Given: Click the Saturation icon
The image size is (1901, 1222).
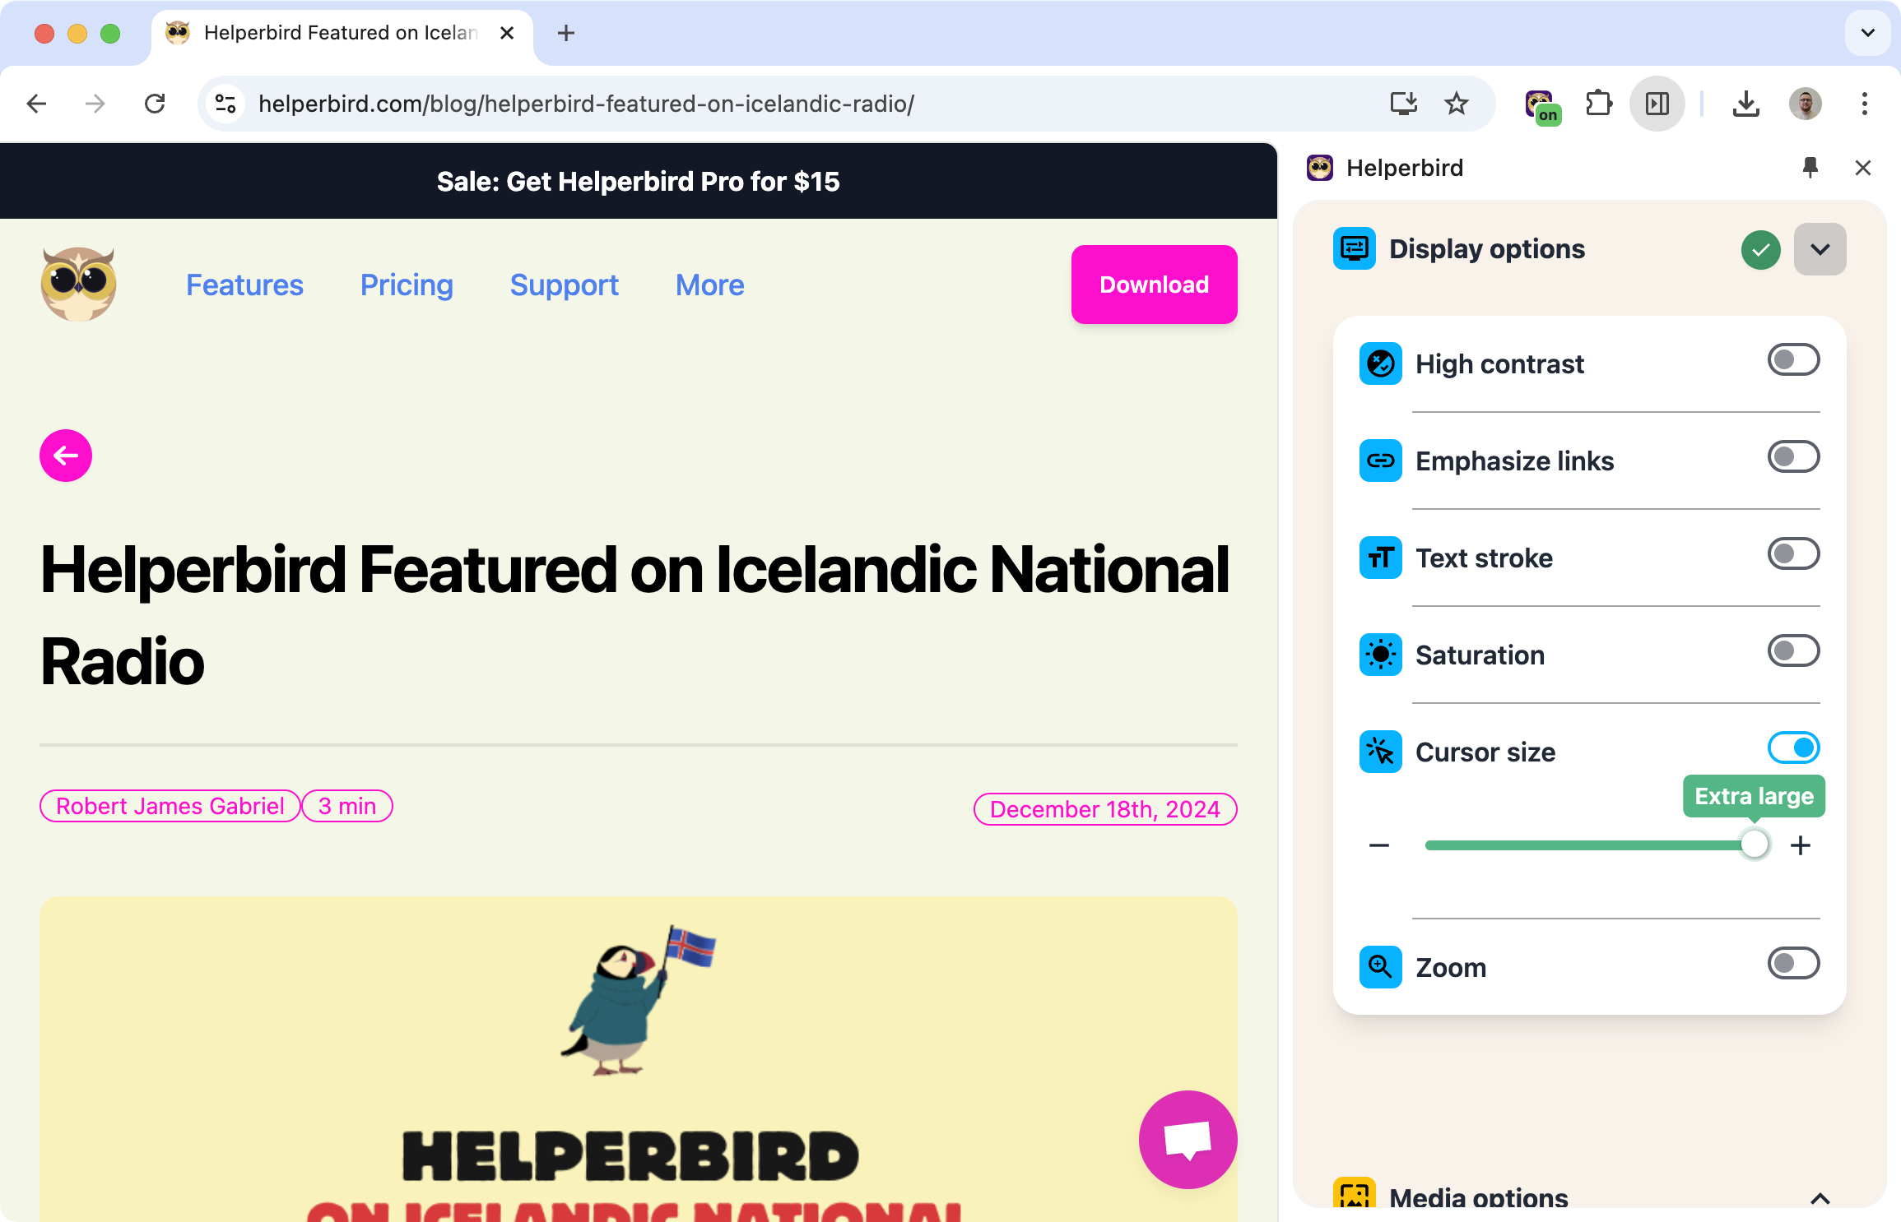Looking at the screenshot, I should pos(1380,653).
